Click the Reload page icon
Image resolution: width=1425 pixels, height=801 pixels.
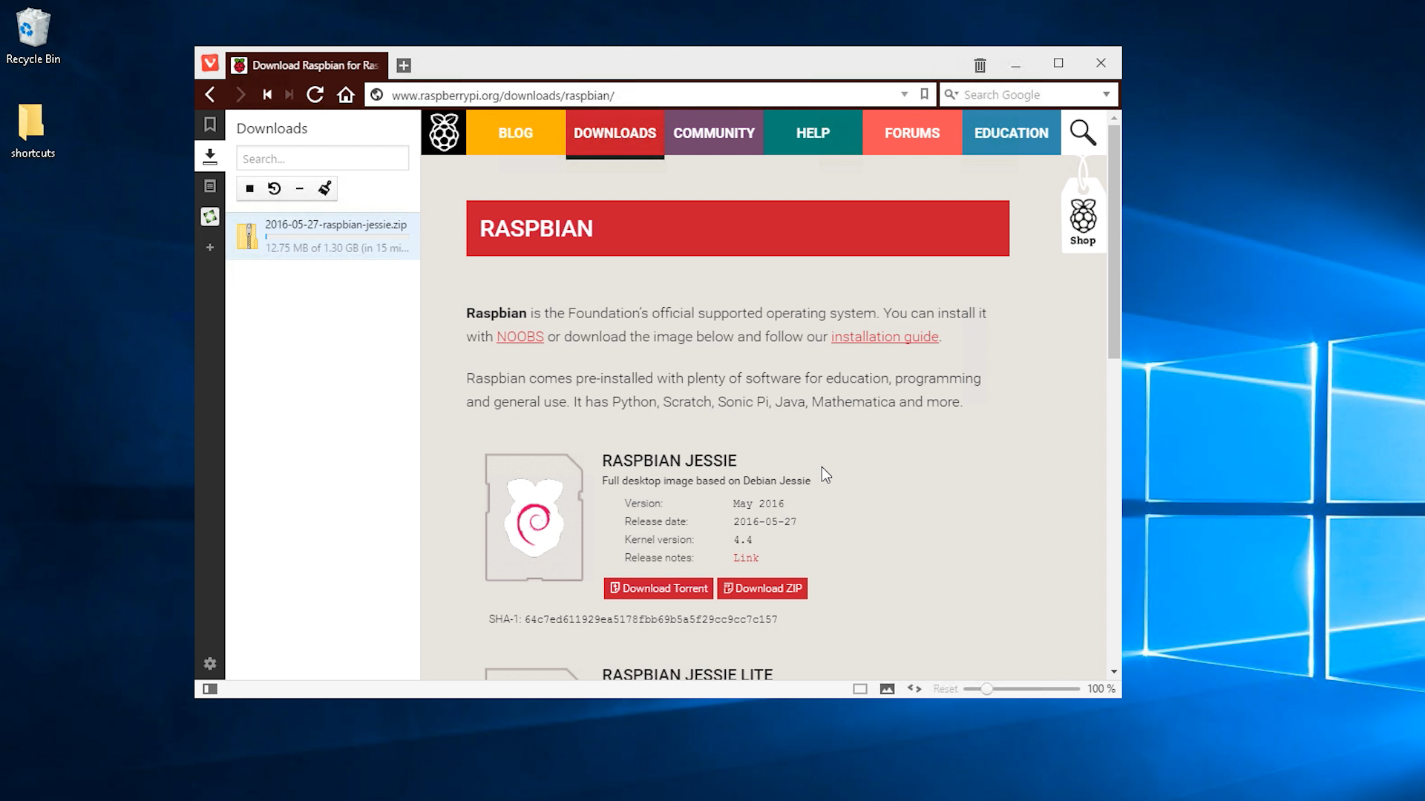click(315, 95)
